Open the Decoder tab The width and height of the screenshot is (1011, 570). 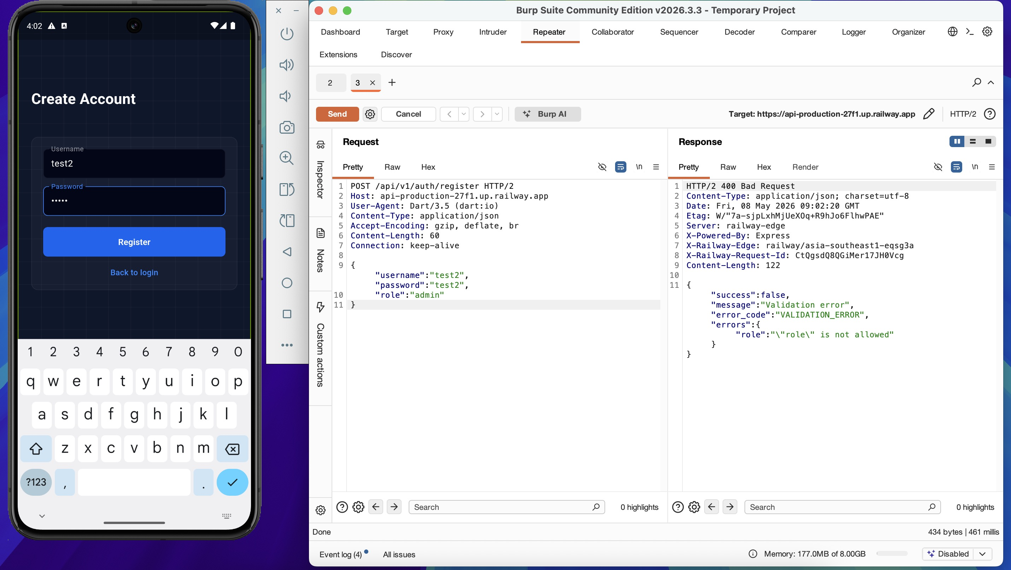click(740, 32)
